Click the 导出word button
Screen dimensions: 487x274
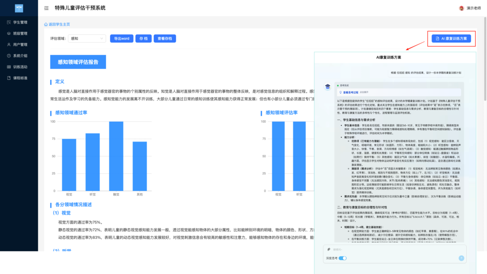pos(121,38)
